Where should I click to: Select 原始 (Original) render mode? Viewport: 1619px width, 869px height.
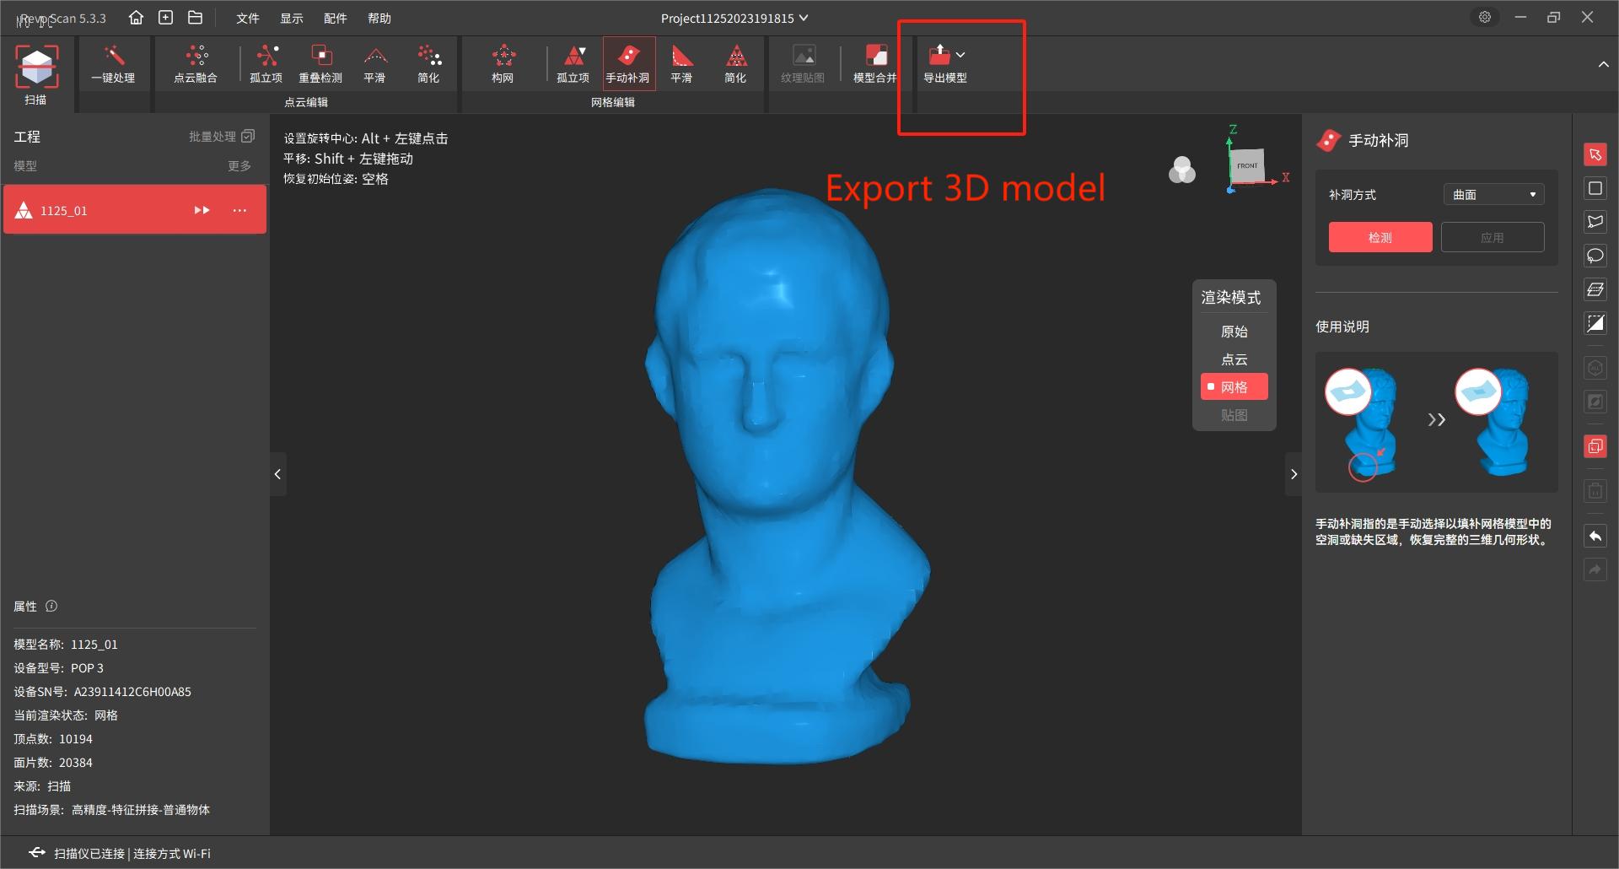pyautogui.click(x=1234, y=332)
